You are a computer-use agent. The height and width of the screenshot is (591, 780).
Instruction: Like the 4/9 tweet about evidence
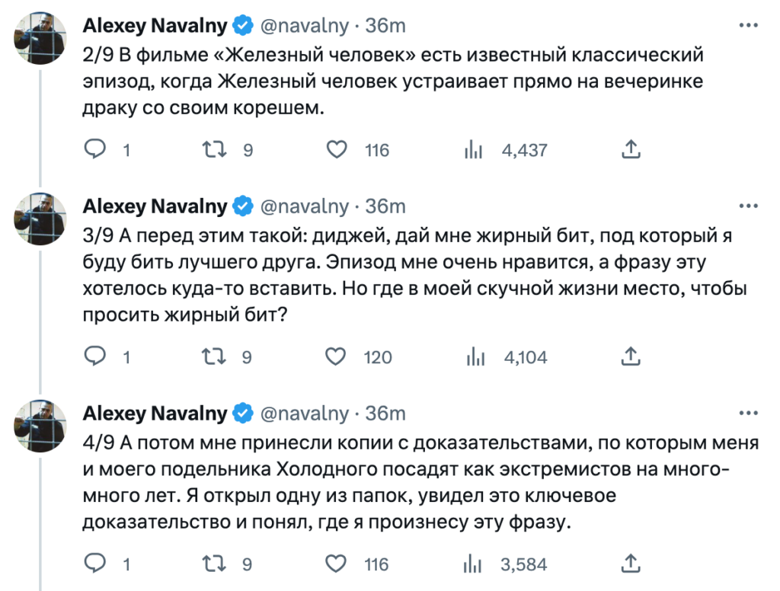337,564
